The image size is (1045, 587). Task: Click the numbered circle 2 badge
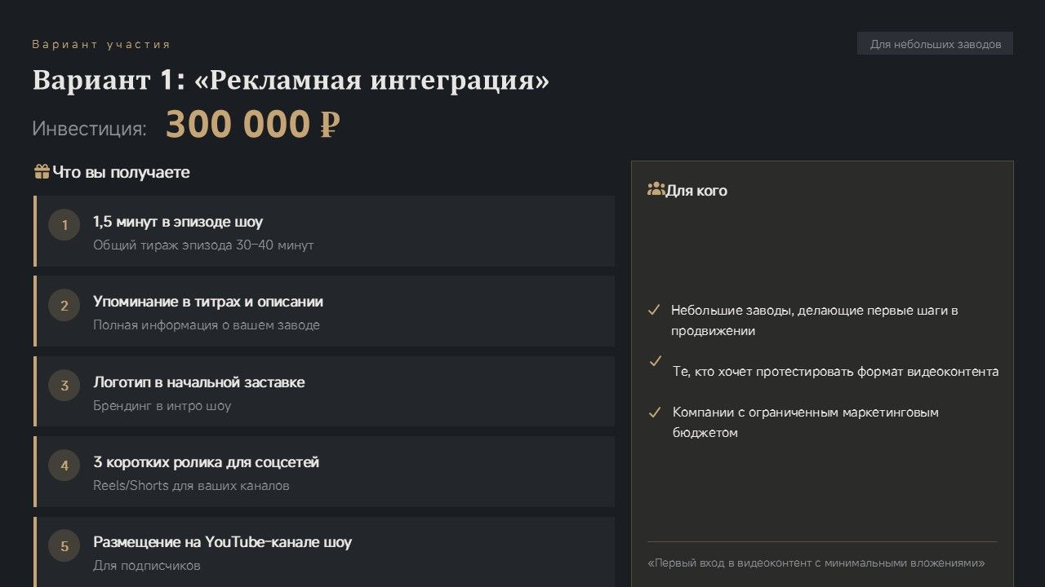coord(64,306)
